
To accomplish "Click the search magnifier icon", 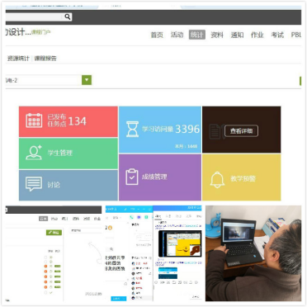I will coord(68,17).
